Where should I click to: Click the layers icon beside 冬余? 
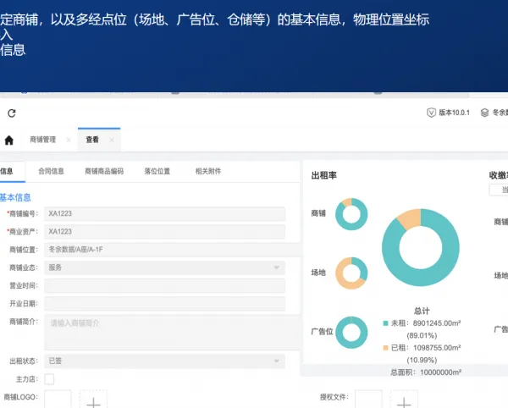pos(484,113)
